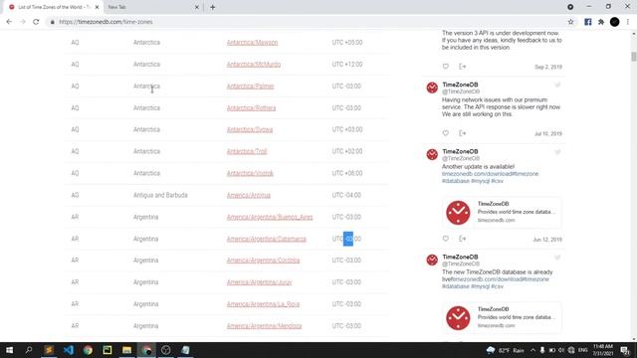
Task: Like the Jul 10, 2019 tweet
Action: coord(446,133)
